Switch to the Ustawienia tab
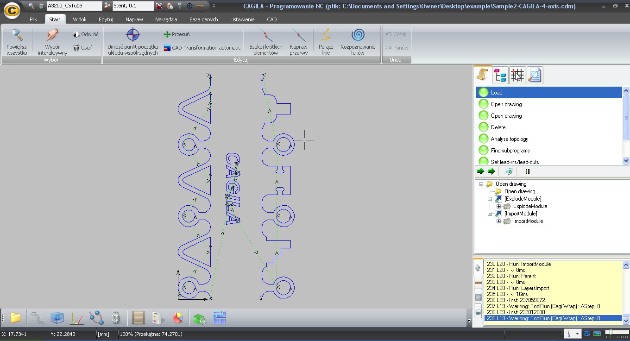The height and width of the screenshot is (341, 630). coord(243,19)
